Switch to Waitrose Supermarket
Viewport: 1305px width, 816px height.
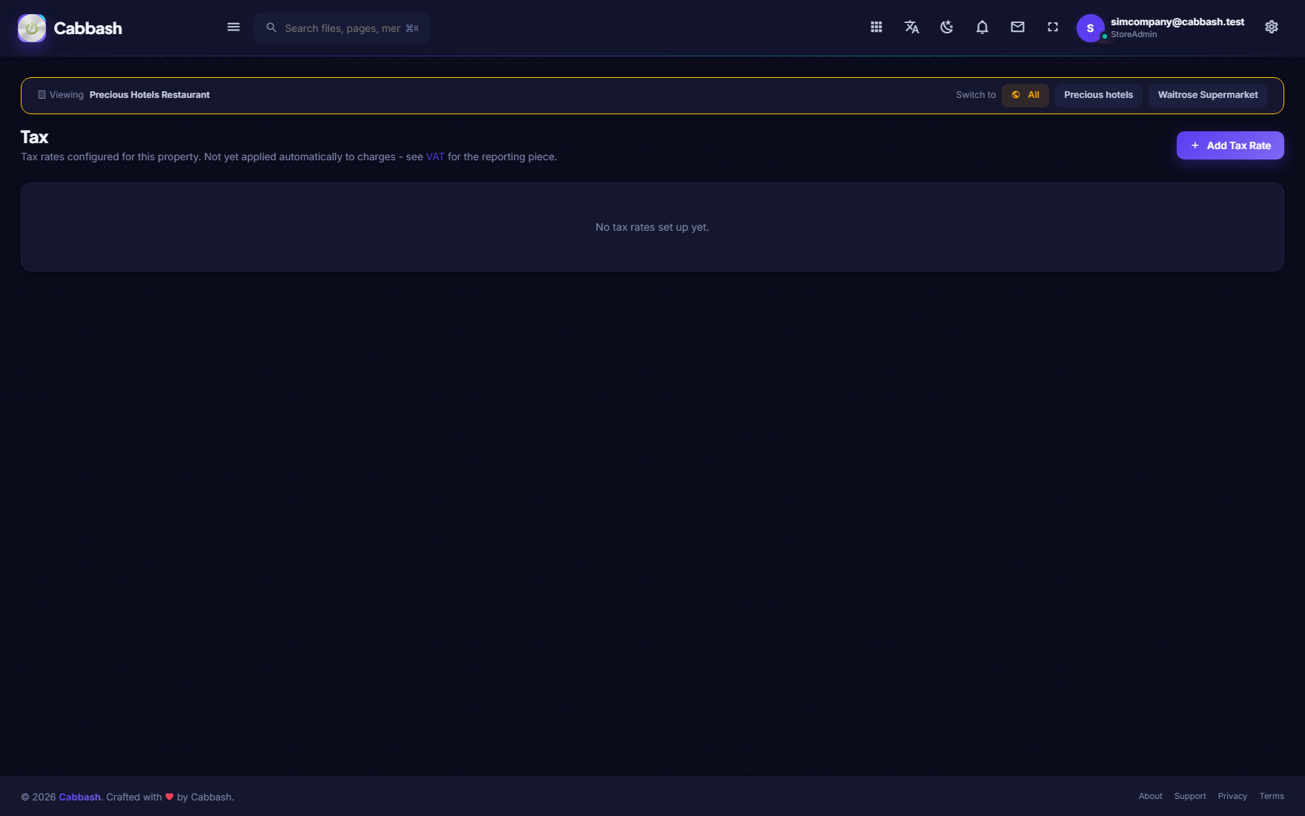pos(1208,95)
